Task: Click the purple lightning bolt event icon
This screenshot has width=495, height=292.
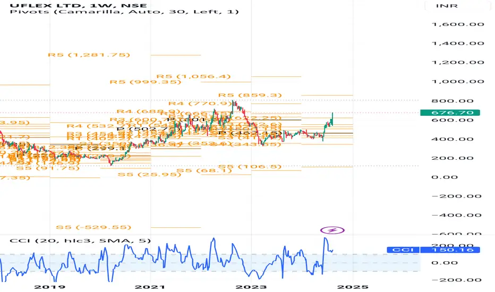Action: pos(332,230)
